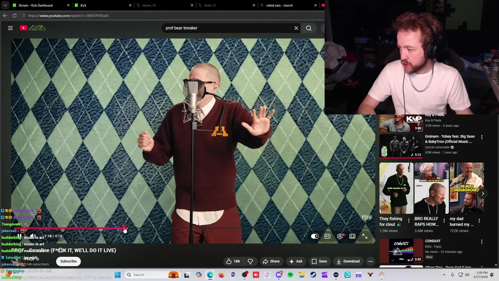Open 'They fishing for clout' short
This screenshot has height=281, width=499.
pos(396,188)
